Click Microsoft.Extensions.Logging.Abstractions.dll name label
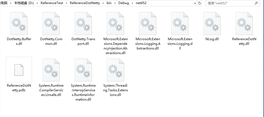264x117 pixels. (148, 44)
